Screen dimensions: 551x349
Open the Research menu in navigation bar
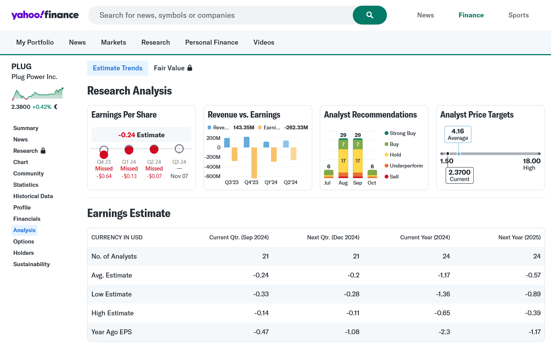[x=156, y=42]
